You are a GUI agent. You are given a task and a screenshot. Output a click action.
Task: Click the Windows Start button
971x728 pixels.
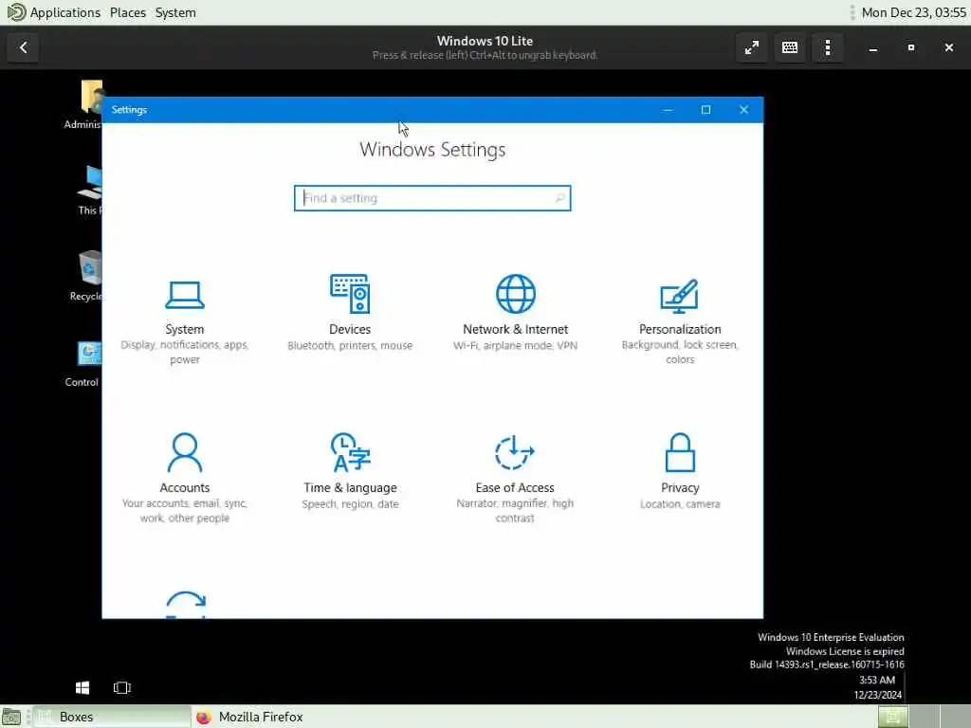click(x=82, y=688)
